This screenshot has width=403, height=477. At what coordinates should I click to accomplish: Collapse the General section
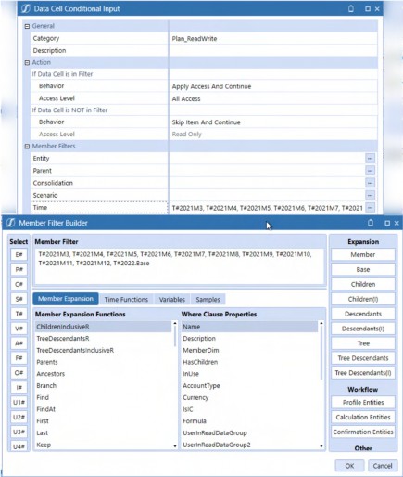point(27,26)
